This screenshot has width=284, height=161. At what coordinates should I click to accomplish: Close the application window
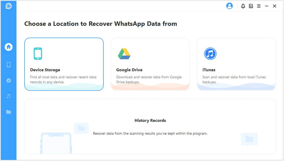pos(275,6)
